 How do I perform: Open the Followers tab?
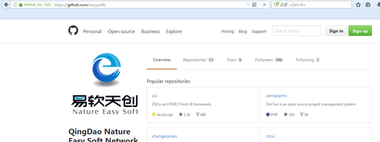(x=269, y=60)
